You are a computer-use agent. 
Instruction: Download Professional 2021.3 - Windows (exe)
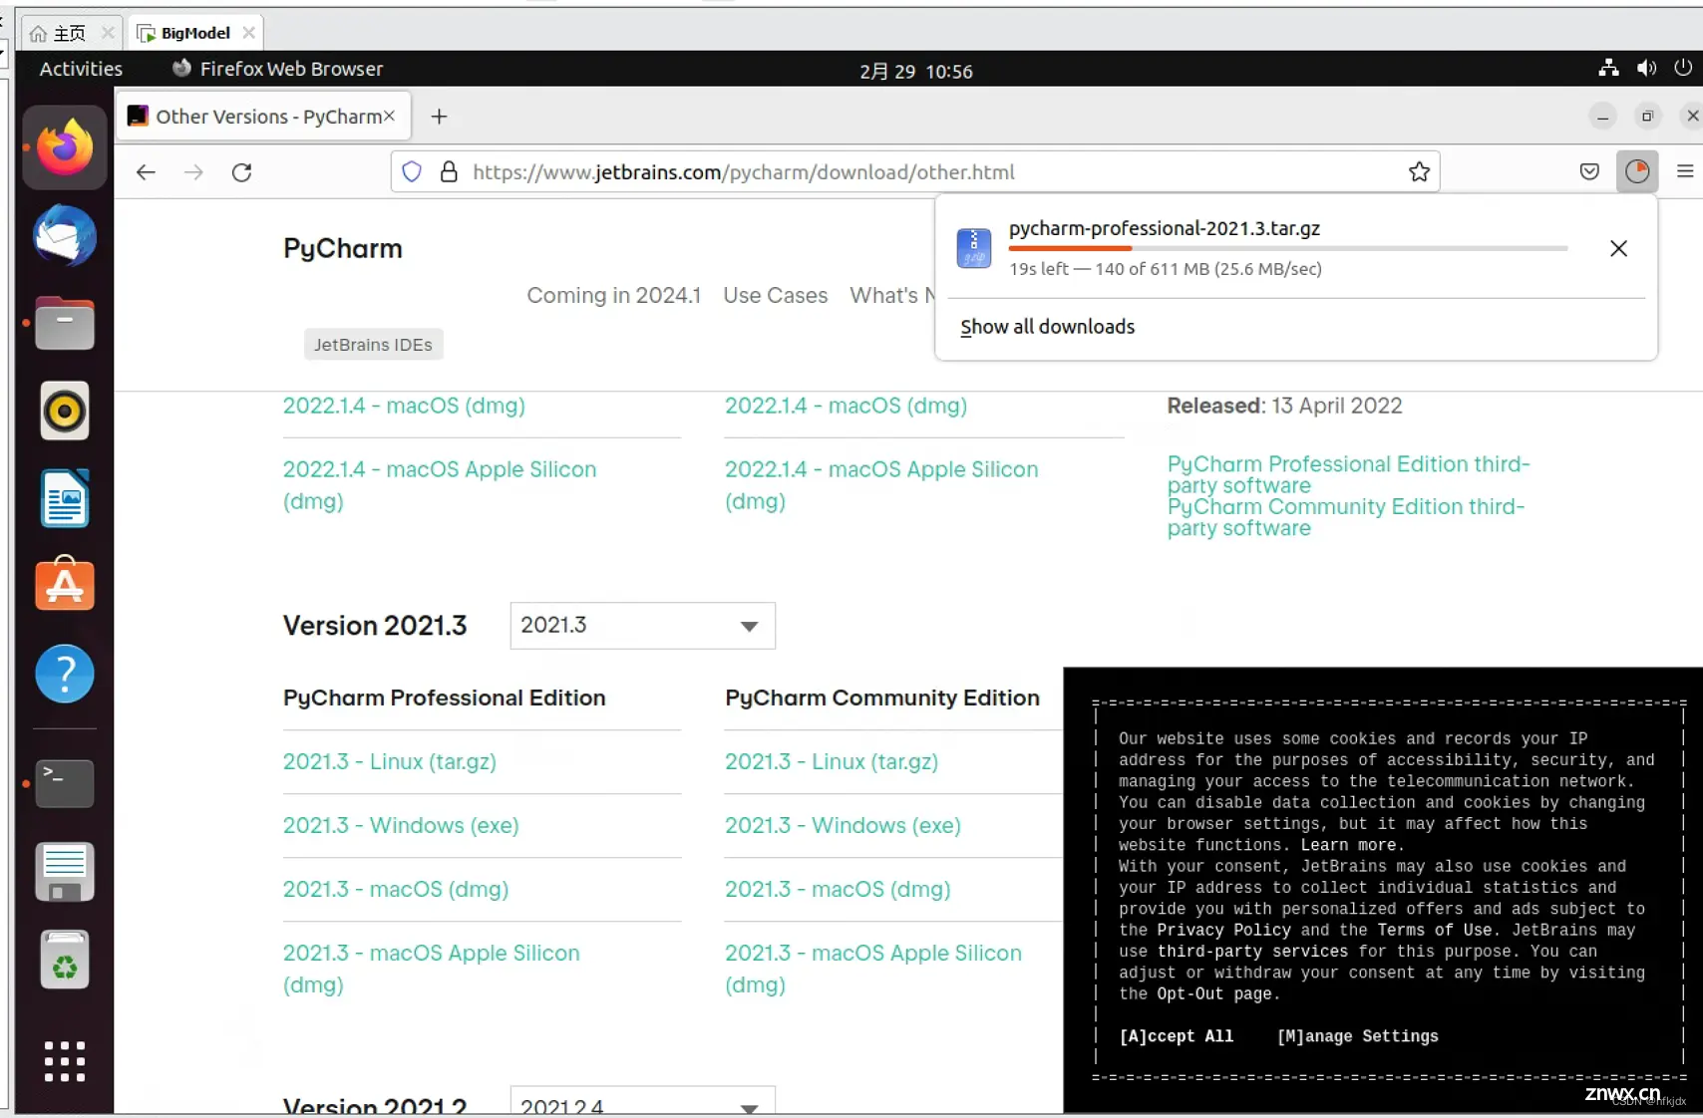(x=401, y=826)
